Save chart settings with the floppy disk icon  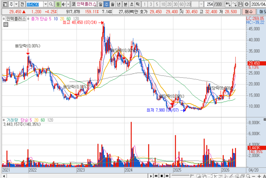tap(240, 4)
